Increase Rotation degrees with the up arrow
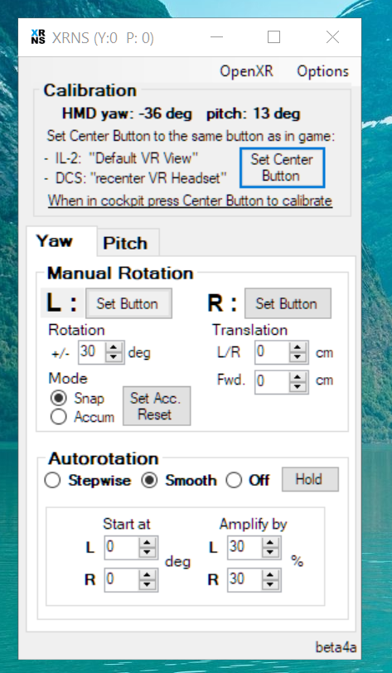 [x=114, y=347]
